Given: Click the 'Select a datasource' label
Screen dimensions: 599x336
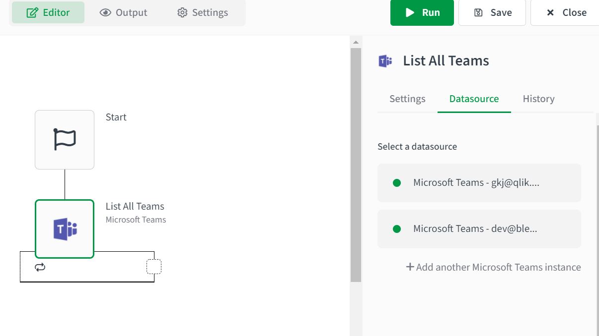Looking at the screenshot, I should tap(417, 147).
